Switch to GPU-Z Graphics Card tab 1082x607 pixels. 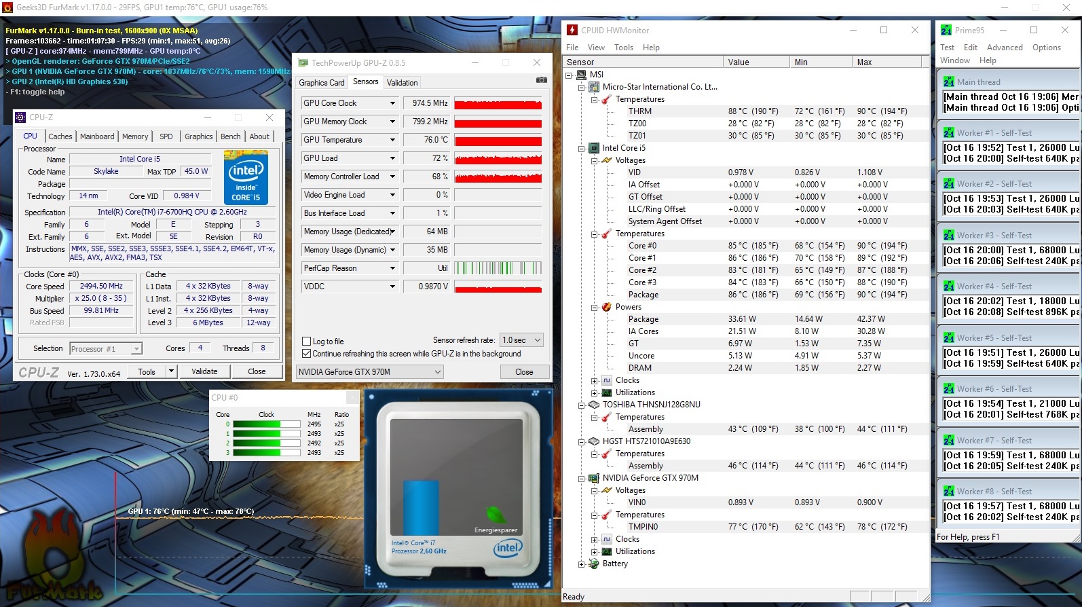[x=322, y=83]
